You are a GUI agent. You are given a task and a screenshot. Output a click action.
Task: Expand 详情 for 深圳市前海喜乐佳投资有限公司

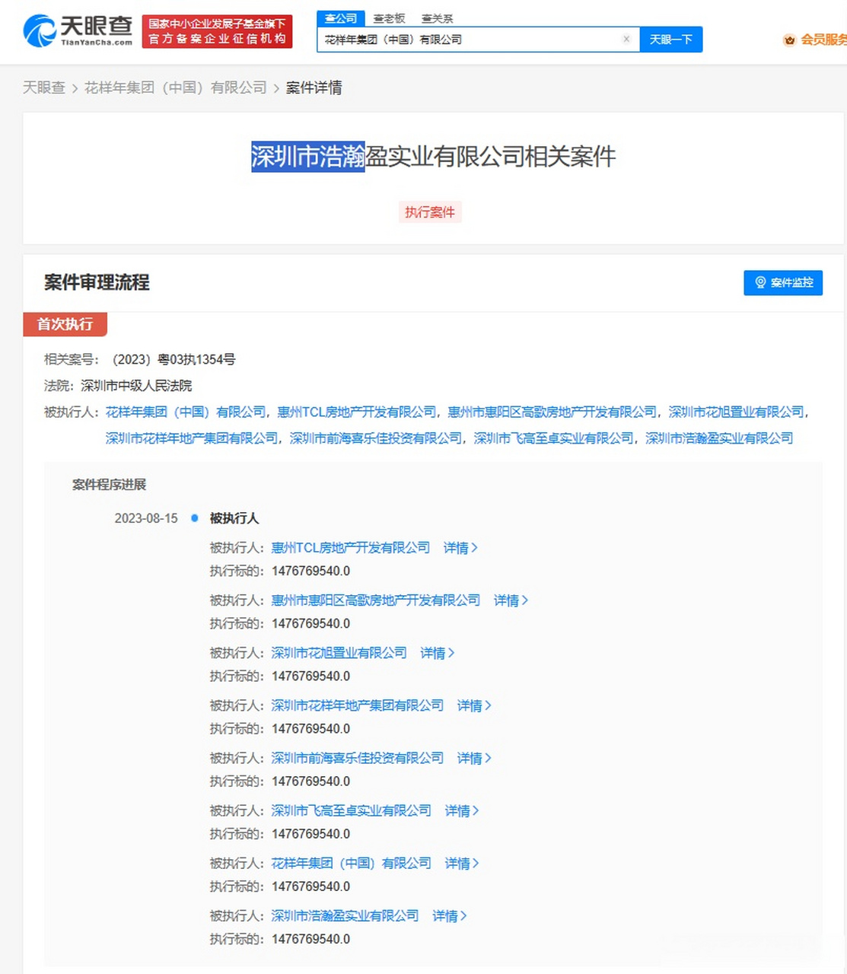(x=473, y=758)
